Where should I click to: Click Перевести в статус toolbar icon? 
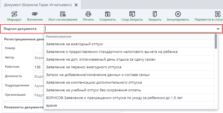coord(217,14)
